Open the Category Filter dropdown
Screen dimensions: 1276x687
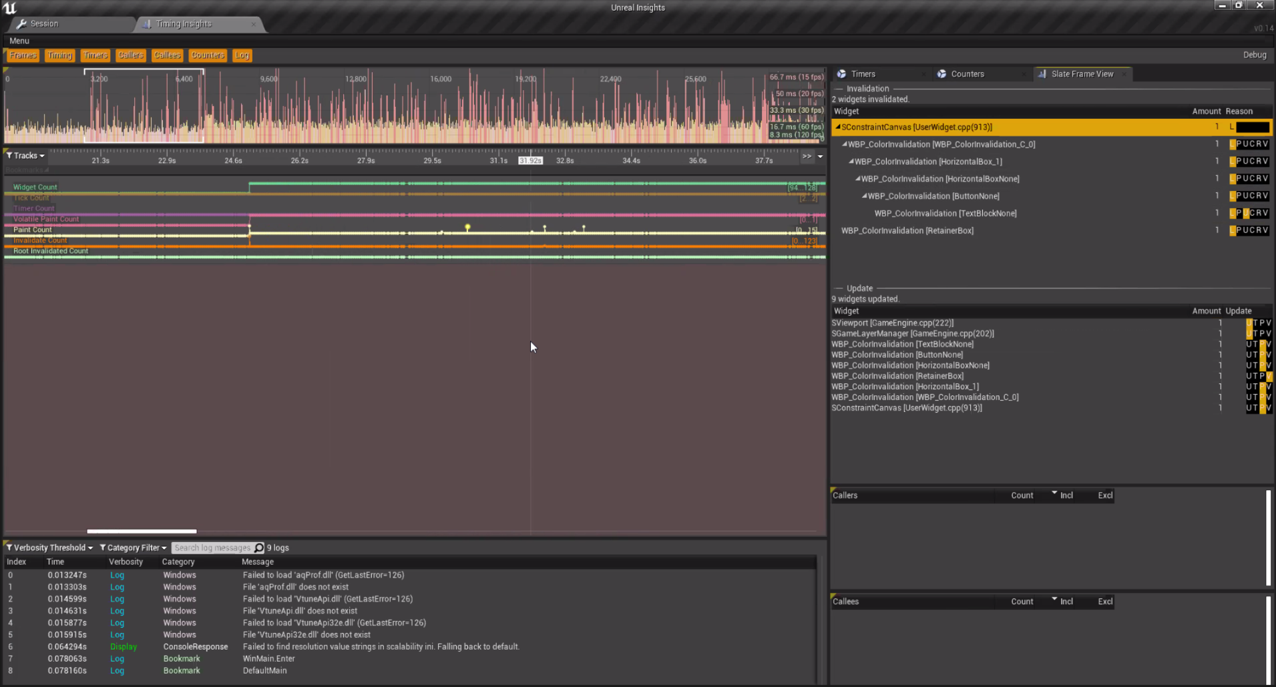[133, 547]
